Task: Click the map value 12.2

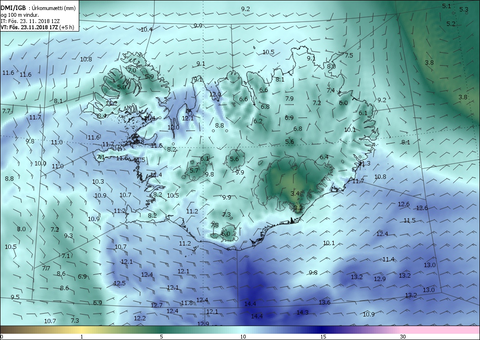Action: (140, 318)
